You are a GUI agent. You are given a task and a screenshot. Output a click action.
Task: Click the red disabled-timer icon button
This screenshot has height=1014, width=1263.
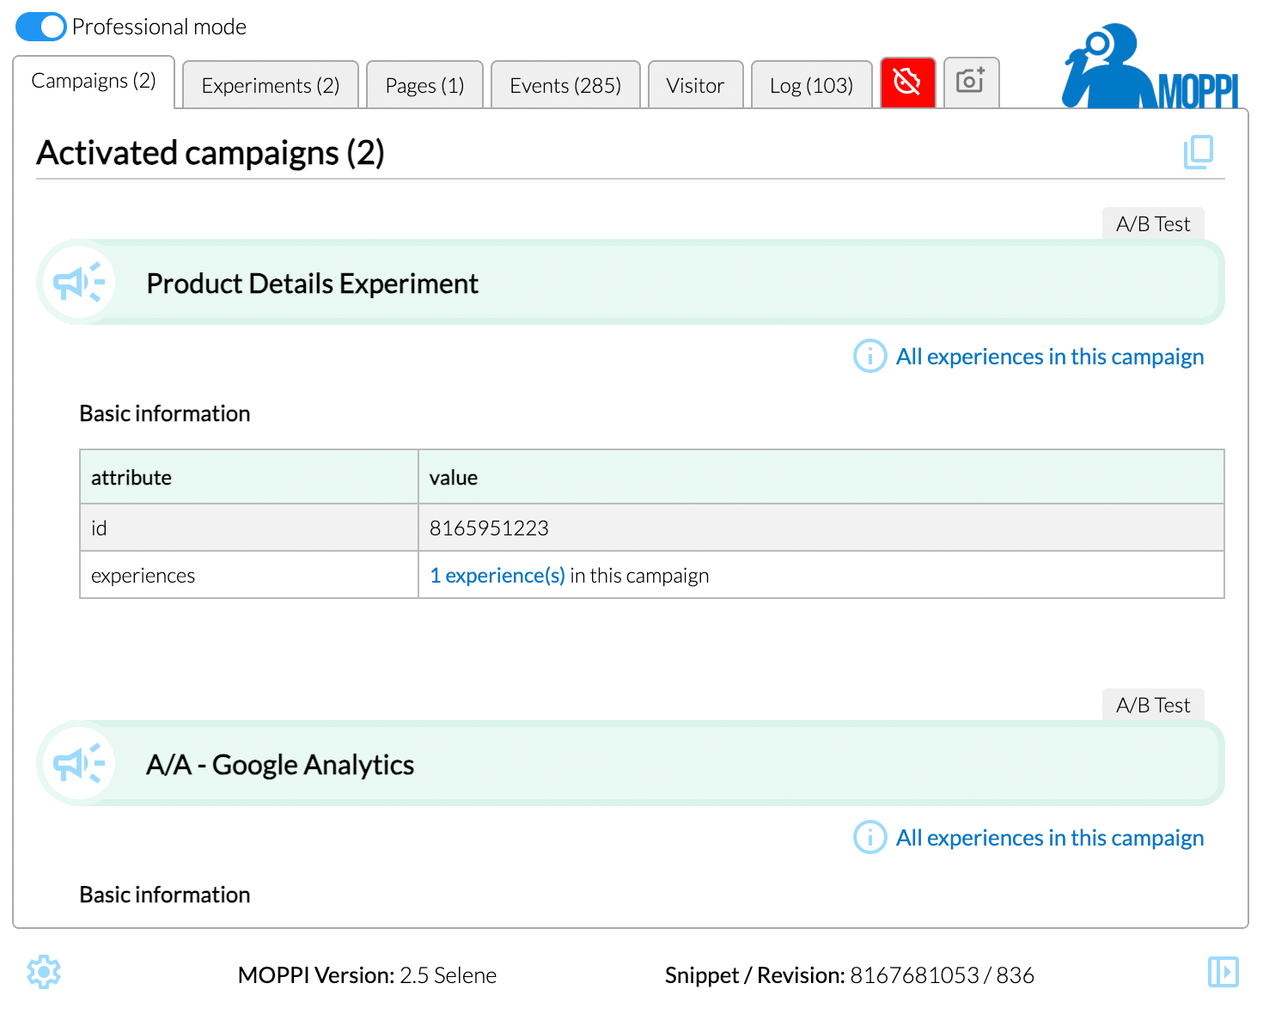[x=907, y=82]
